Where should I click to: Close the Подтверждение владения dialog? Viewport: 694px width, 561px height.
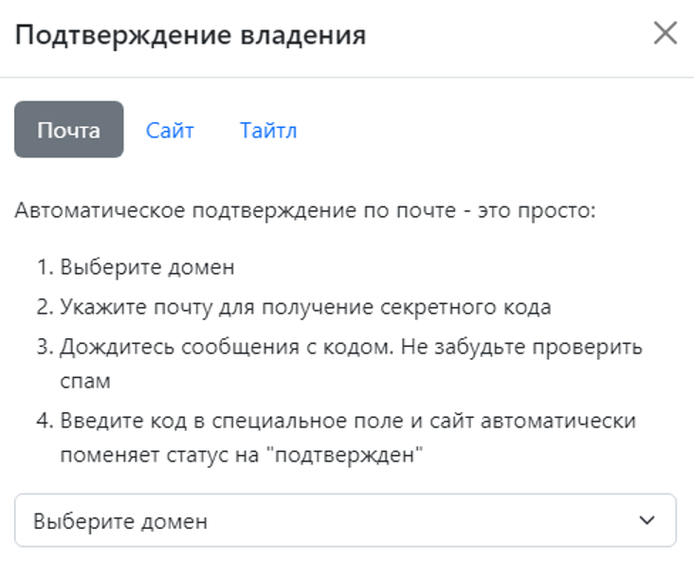pyautogui.click(x=665, y=34)
